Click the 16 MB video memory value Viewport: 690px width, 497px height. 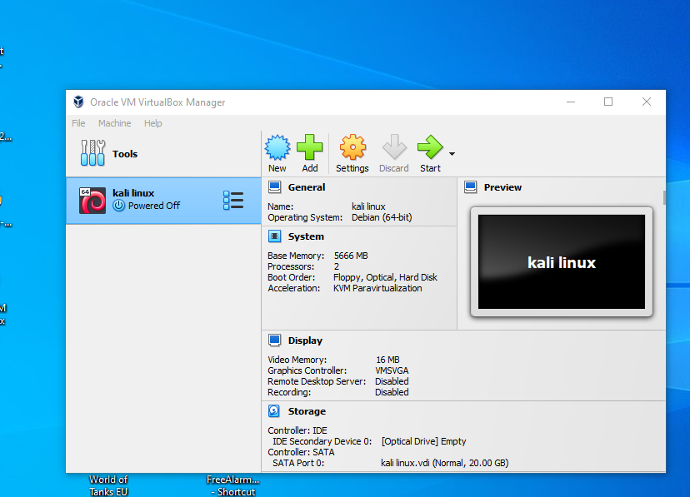387,360
